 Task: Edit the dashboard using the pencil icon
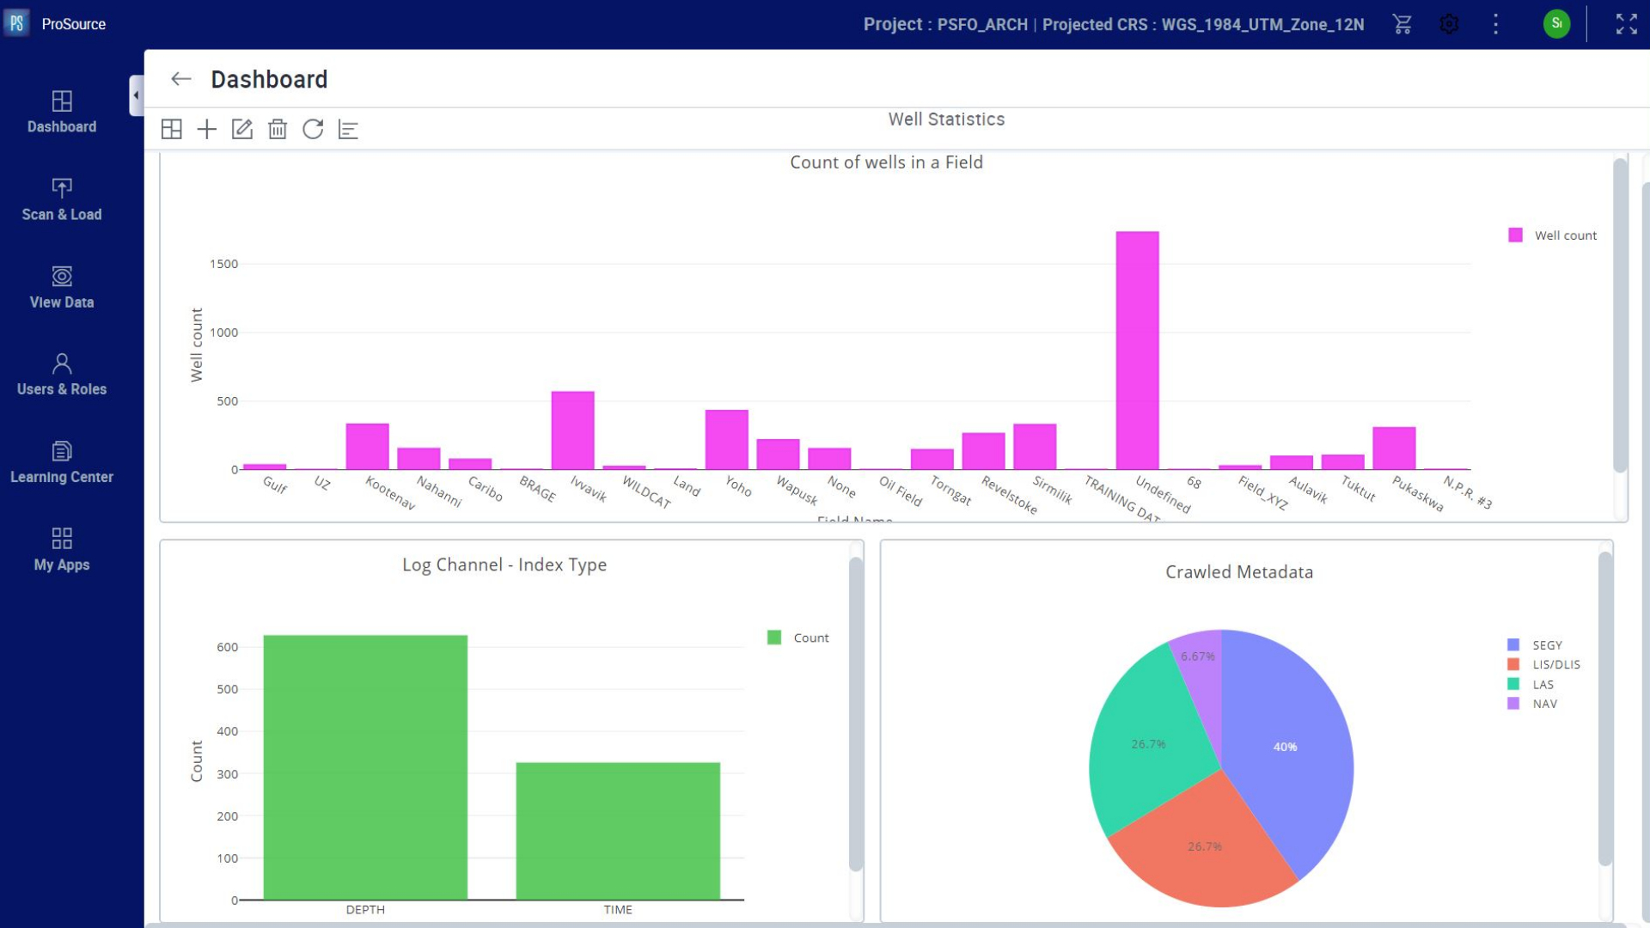(x=241, y=129)
